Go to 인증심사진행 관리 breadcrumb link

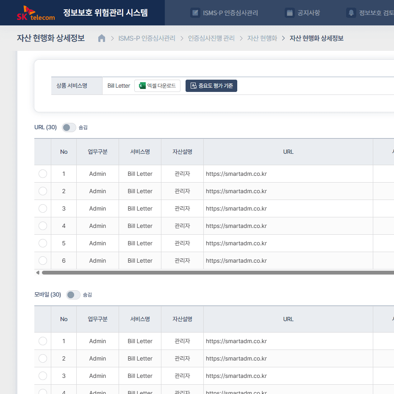(x=211, y=39)
